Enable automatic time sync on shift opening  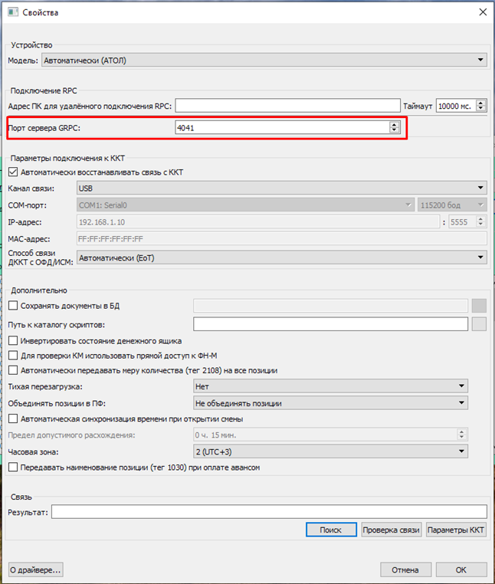tap(13, 419)
